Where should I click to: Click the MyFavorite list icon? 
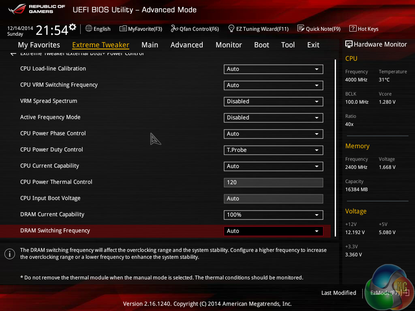click(x=123, y=29)
